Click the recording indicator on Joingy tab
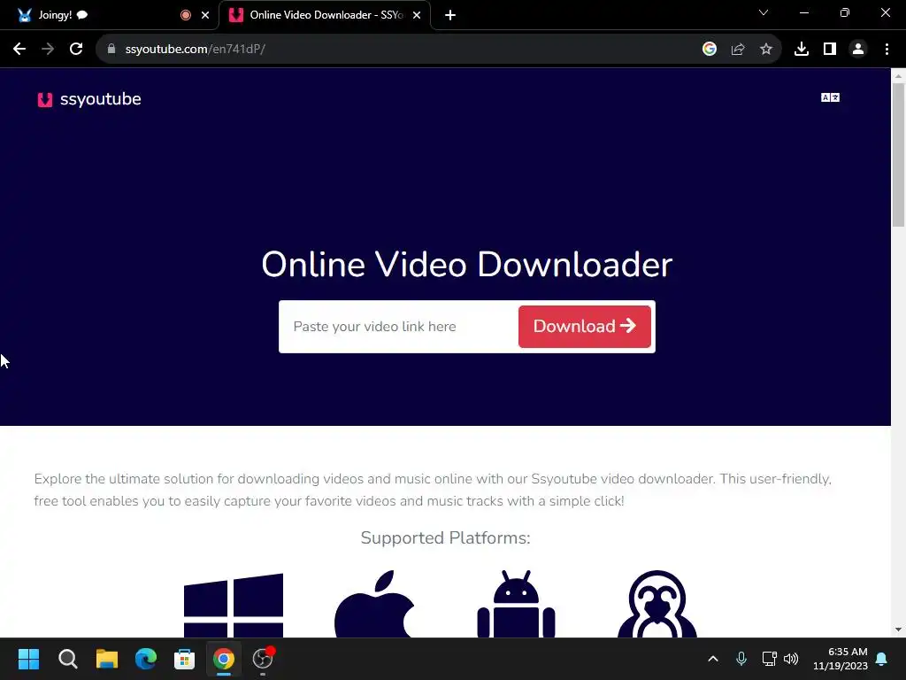Image resolution: width=906 pixels, height=680 pixels. pos(186,15)
